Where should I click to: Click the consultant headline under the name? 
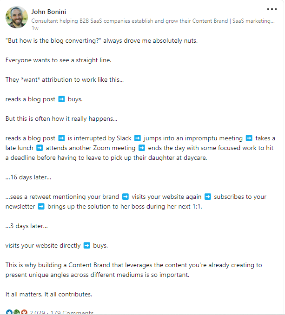pyautogui.click(x=153, y=21)
